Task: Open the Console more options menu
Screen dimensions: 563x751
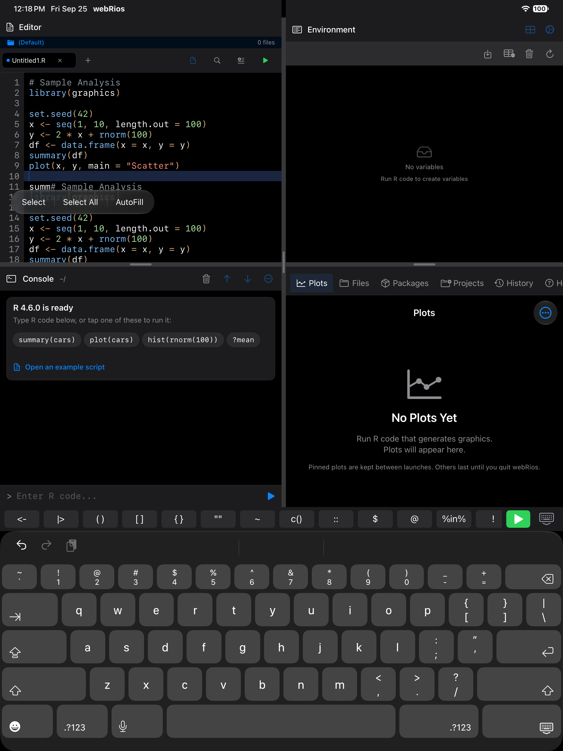Action: (x=268, y=279)
